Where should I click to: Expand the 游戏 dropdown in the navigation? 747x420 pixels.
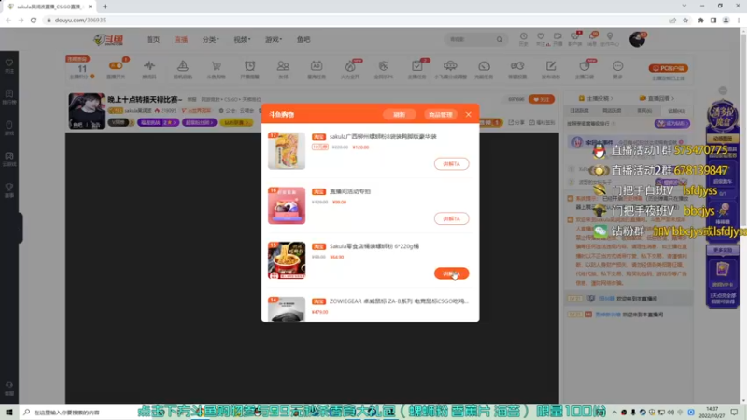coord(274,39)
